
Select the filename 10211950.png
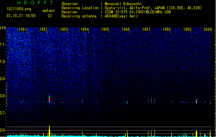pyautogui.click(x=19, y=9)
